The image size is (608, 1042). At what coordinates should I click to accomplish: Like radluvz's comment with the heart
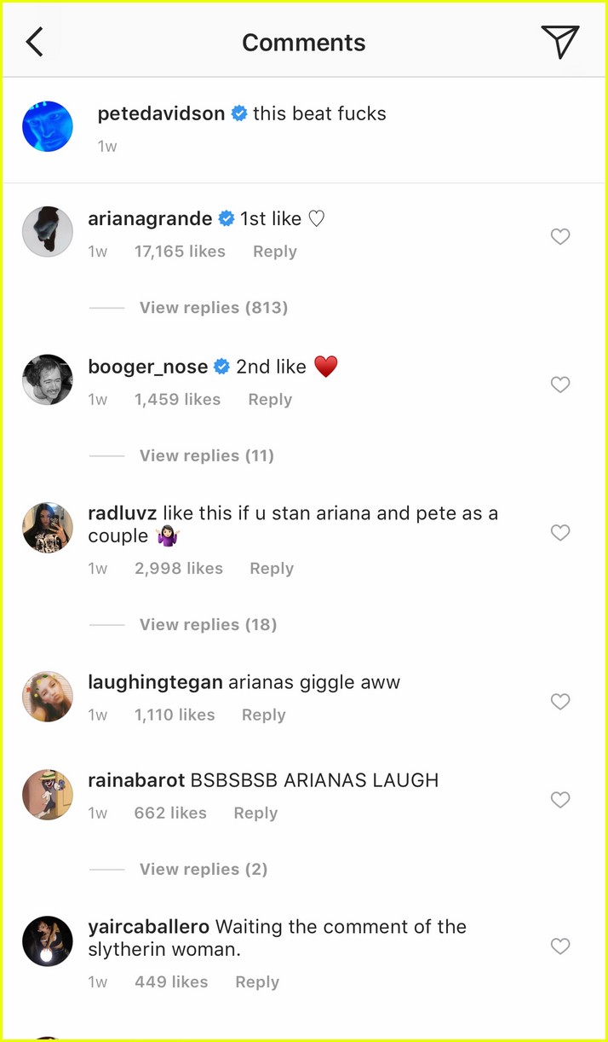[x=559, y=533]
